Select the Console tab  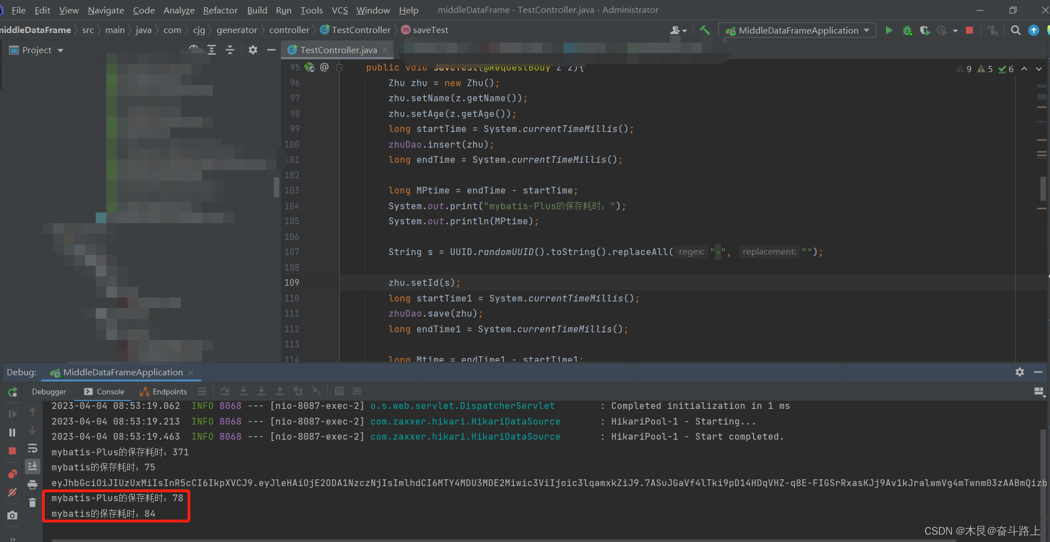click(104, 392)
